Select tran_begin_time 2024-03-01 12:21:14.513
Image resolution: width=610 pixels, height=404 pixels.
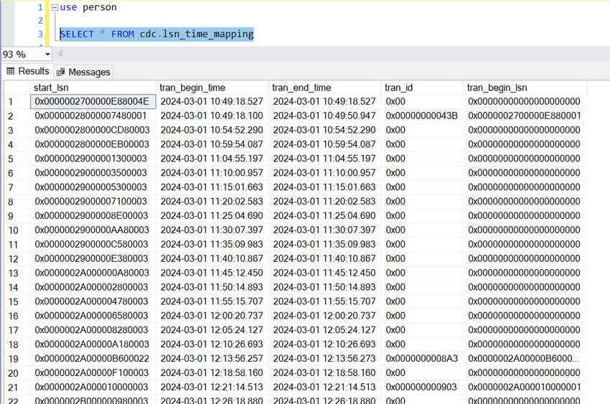[x=212, y=387]
